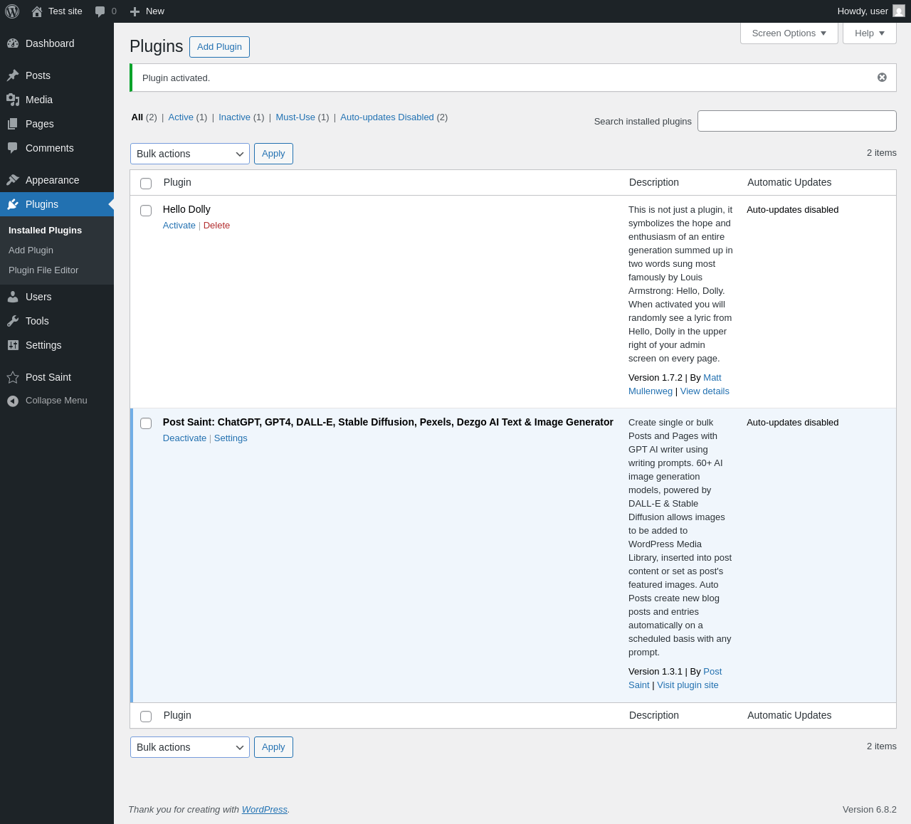Open the bottom Bulk actions dropdown
The height and width of the screenshot is (824, 911).
point(190,747)
